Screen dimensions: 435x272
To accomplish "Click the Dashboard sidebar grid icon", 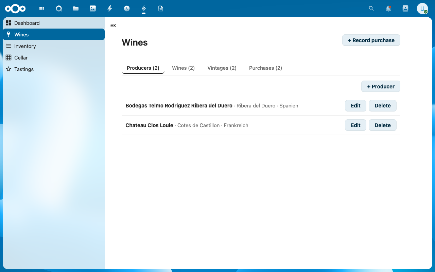I will click(x=8, y=23).
